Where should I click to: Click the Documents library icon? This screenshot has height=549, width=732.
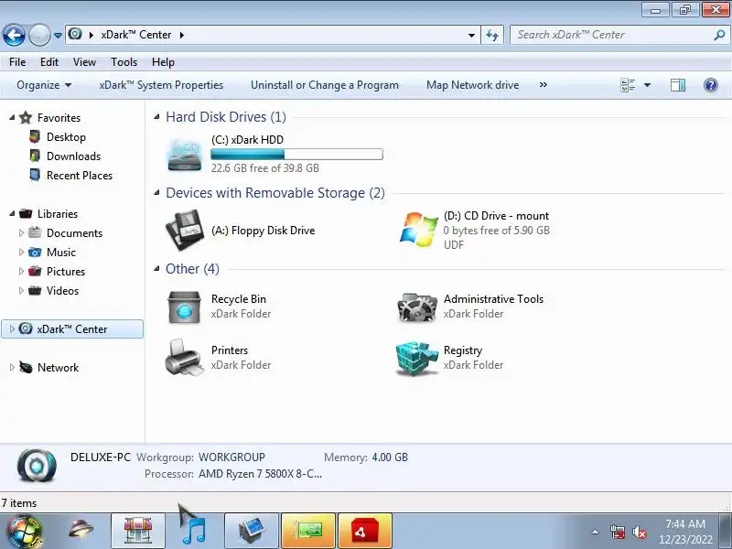(35, 232)
